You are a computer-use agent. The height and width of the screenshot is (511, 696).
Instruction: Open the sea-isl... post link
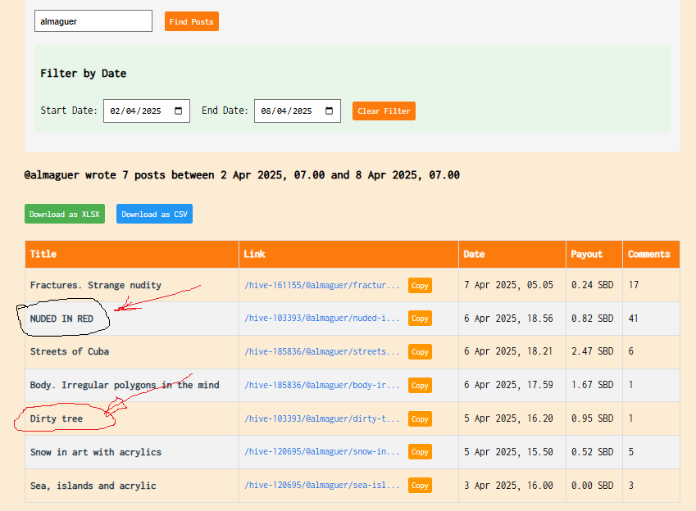[x=322, y=486]
